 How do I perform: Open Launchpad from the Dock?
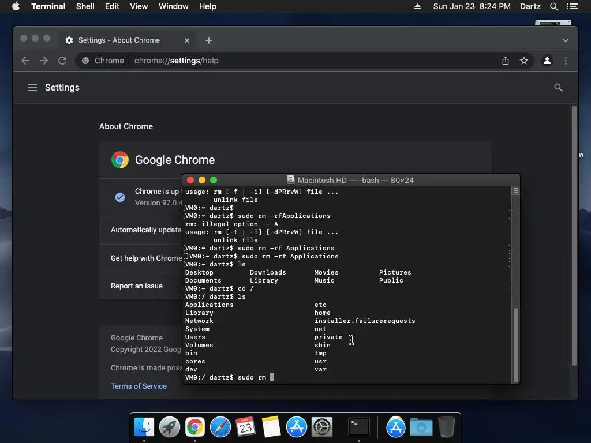point(170,427)
